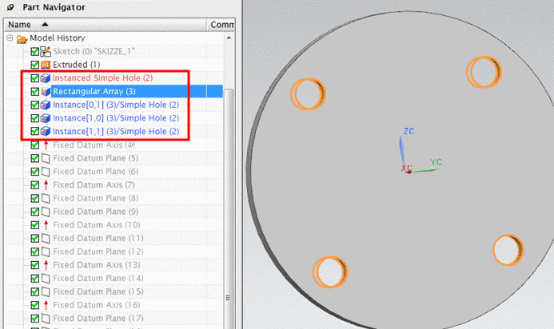Select the lower-left hole in the model
This screenshot has height=329, width=554.
(x=330, y=272)
